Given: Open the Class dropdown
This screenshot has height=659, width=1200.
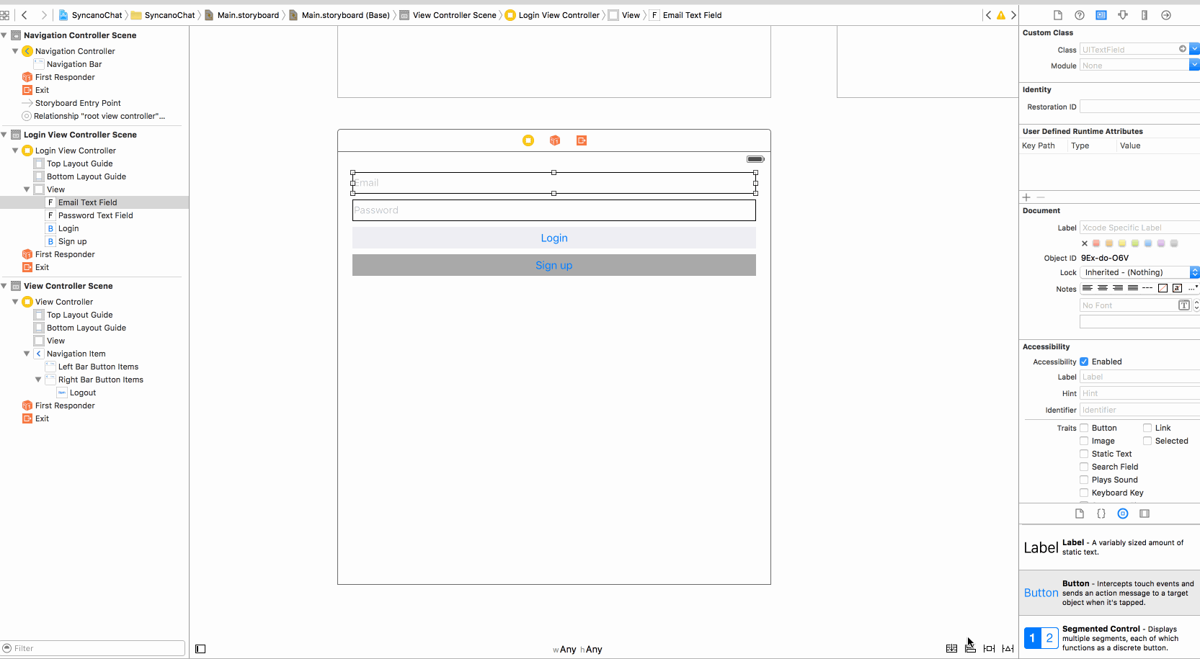Looking at the screenshot, I should pos(1194,49).
